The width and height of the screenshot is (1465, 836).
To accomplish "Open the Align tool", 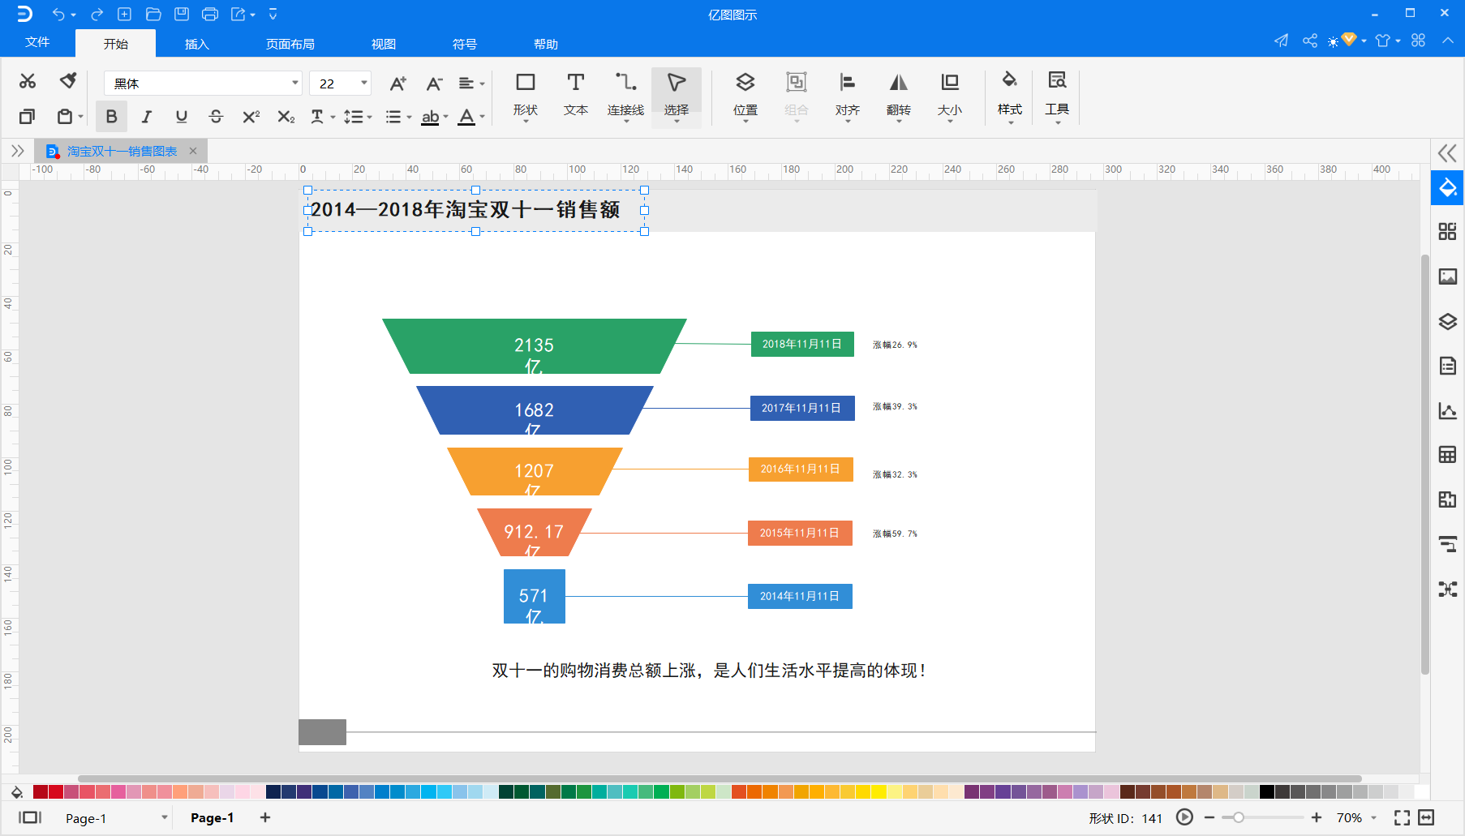I will tap(848, 96).
